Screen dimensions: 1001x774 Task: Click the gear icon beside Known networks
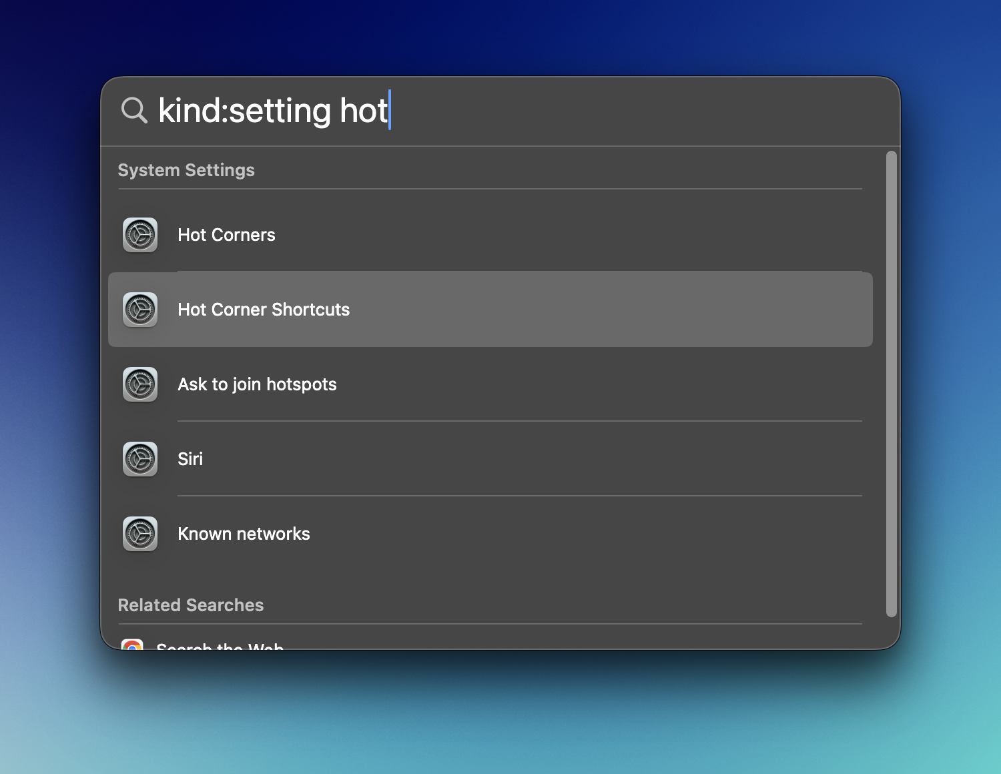[140, 534]
